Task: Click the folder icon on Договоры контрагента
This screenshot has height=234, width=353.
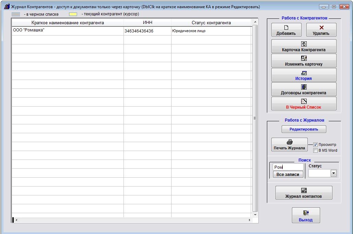Action: [x=304, y=87]
